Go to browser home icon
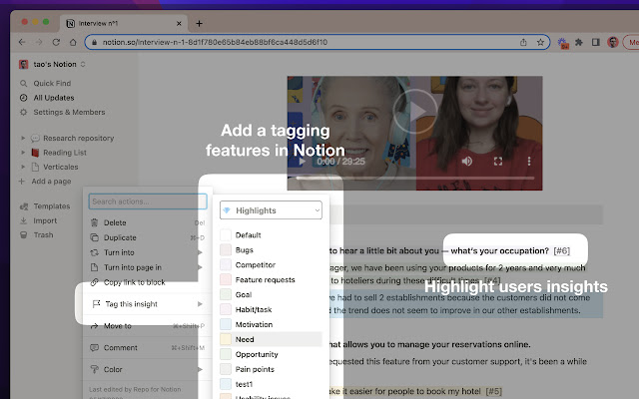Screen dimensions: 639x399 (x=73, y=42)
